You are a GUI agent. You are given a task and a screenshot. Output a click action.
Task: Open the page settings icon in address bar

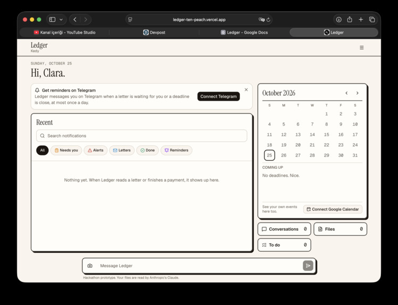(x=130, y=20)
